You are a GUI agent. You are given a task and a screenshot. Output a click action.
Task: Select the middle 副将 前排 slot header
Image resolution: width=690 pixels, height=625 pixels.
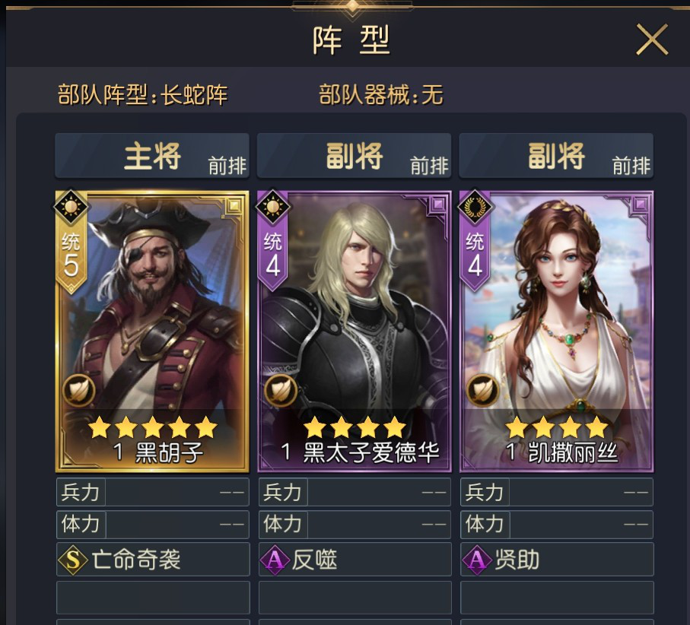(355, 156)
